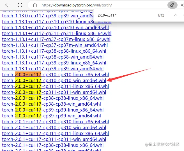
Task: Download torch-2.0.0+cu117-cp310-cp310-win_amd64.whl
Action: pos(54,80)
